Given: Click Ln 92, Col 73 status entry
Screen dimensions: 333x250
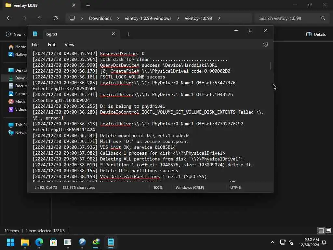Looking at the screenshot, I should click(46, 187).
